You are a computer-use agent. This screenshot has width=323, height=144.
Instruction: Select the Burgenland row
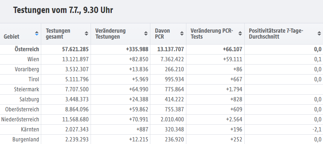tap(161, 140)
